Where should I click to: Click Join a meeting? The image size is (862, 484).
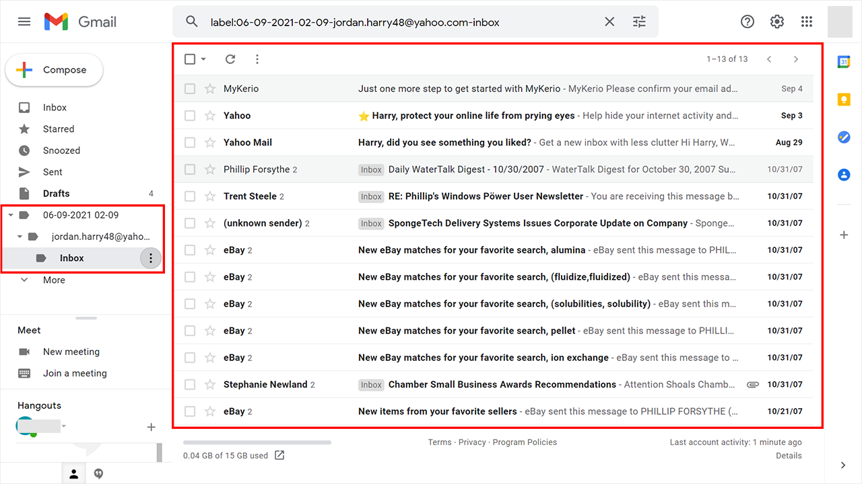[x=75, y=373]
